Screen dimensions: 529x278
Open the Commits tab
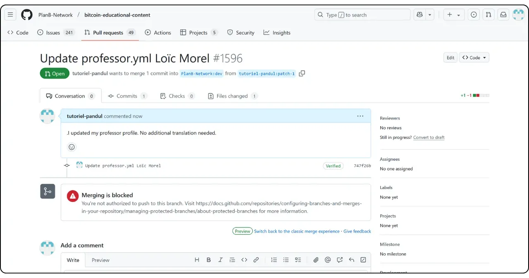point(127,96)
